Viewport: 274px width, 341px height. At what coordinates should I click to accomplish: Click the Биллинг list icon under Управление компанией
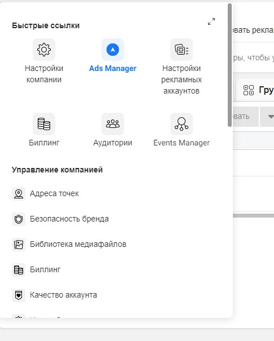[x=19, y=270]
